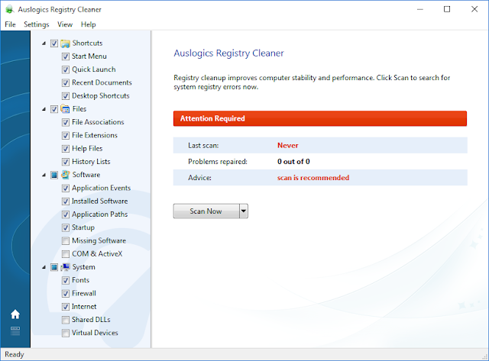
Task: Select the Software label in tree
Action: (x=86, y=175)
